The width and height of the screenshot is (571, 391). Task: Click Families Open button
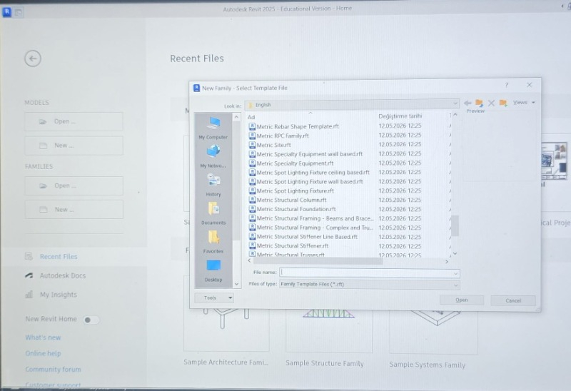pos(74,186)
